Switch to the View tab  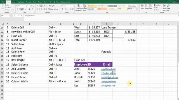45,2
